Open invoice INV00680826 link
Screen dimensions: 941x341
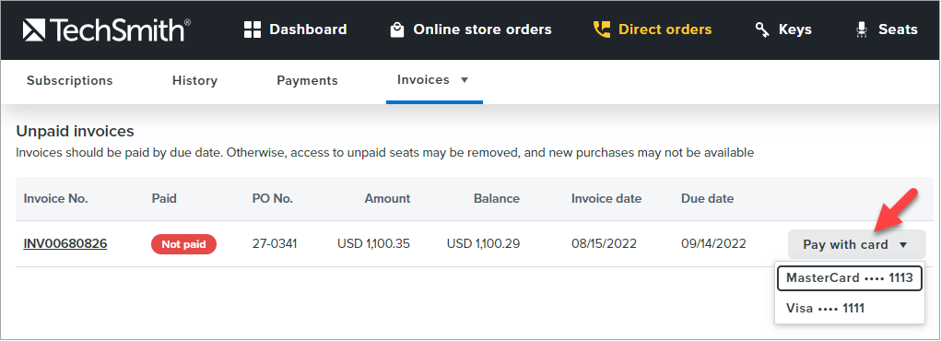pos(65,243)
